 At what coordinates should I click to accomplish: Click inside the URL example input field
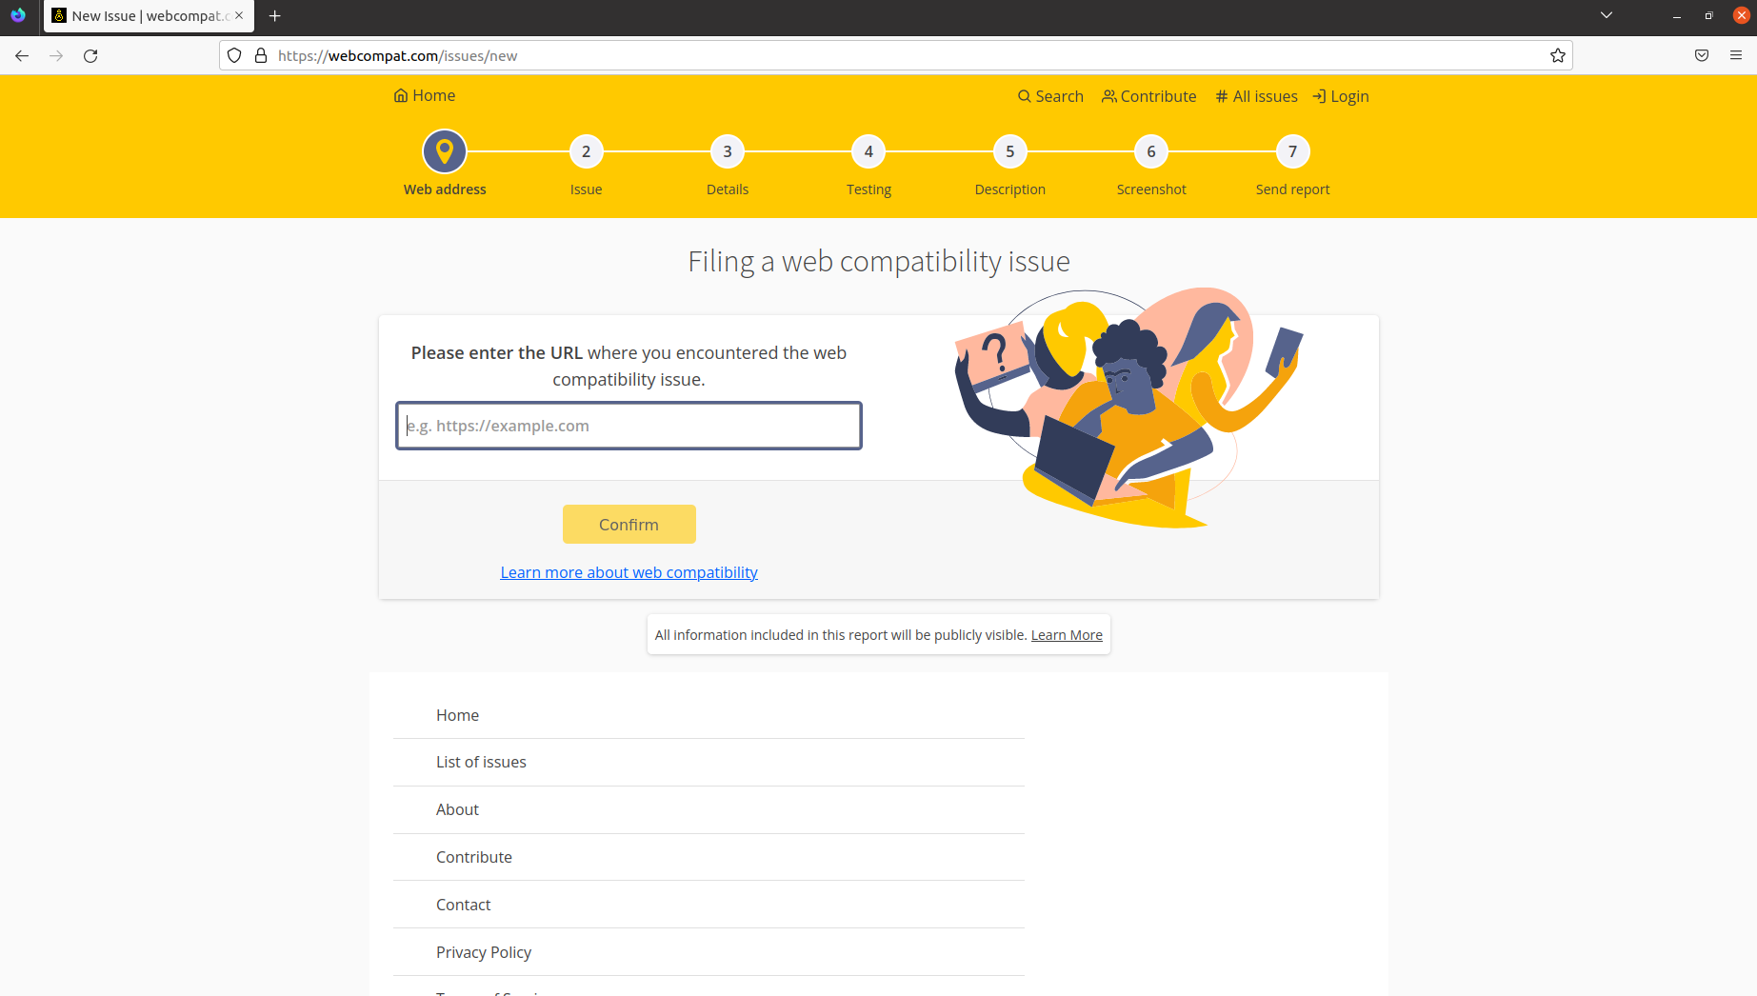click(x=629, y=426)
